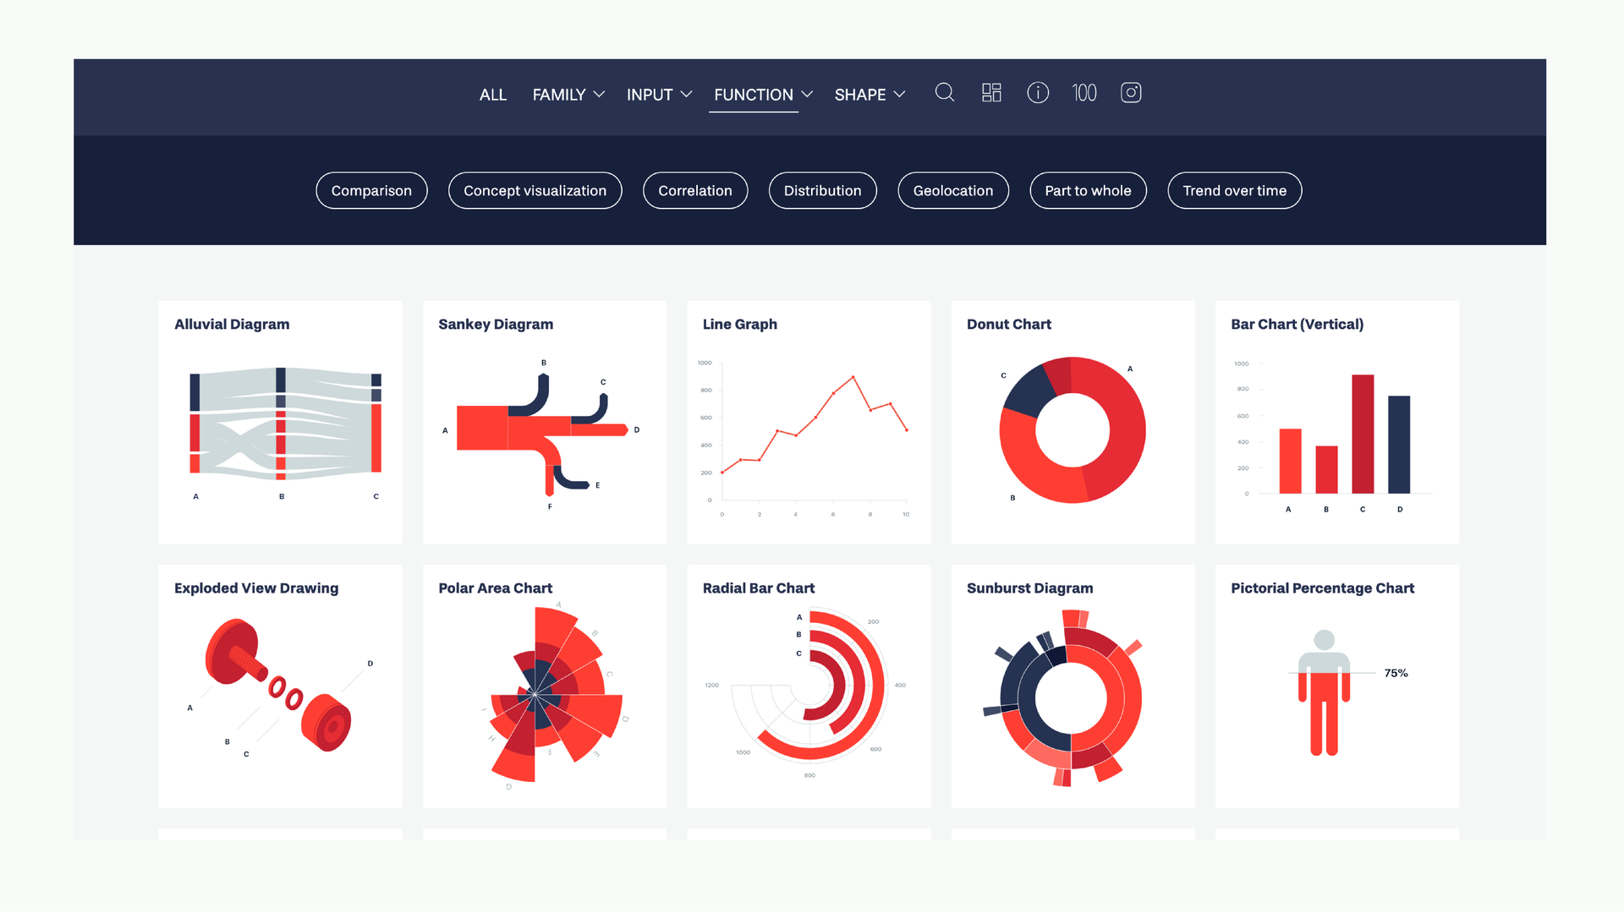Toggle the Correlation filter pill

click(x=694, y=191)
